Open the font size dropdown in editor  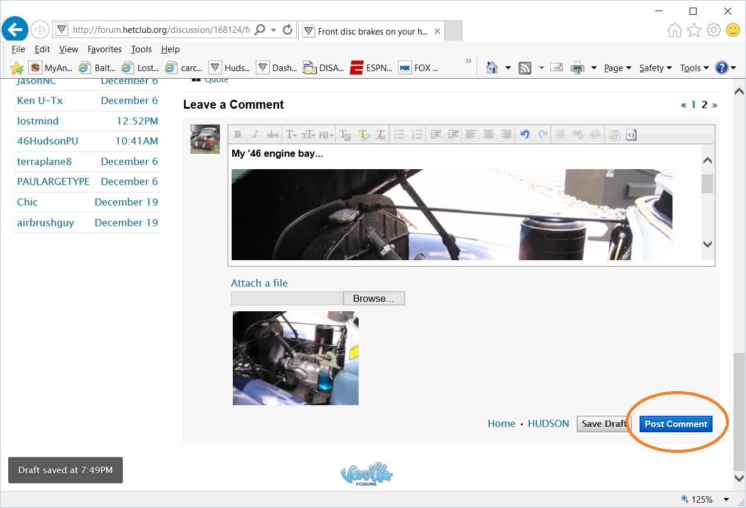point(309,134)
